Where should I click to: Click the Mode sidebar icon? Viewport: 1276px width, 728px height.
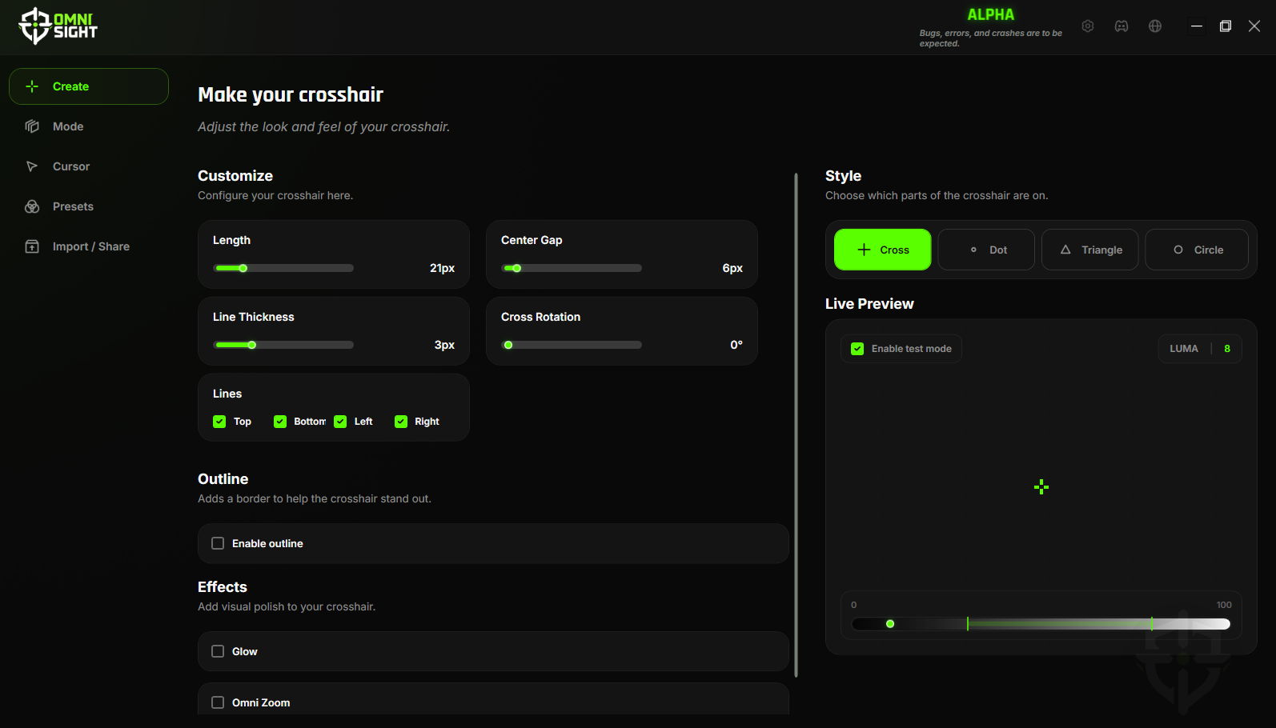pyautogui.click(x=32, y=126)
